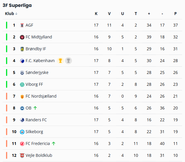
Task: Click the sort arrow next to Klub
Action: tap(16, 14)
